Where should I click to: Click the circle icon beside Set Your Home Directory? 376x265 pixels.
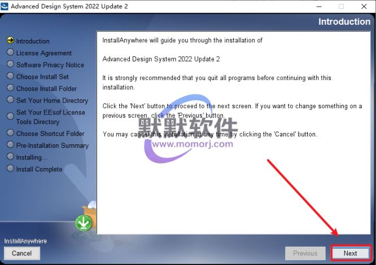click(10, 100)
